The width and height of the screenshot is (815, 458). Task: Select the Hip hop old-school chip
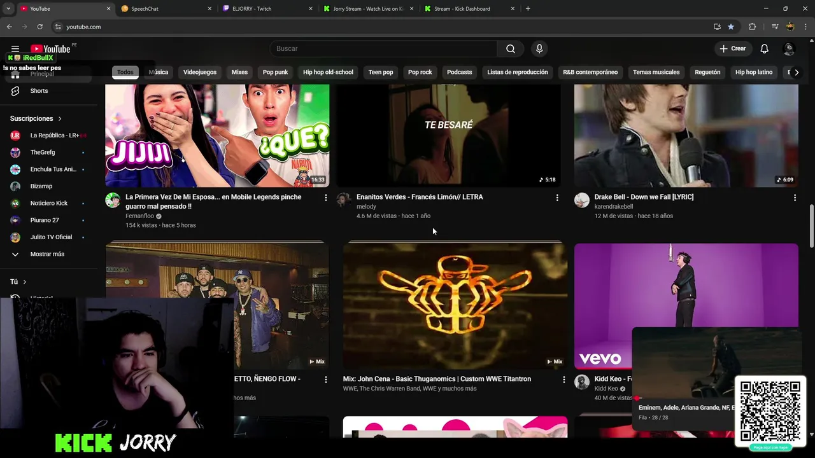[328, 72]
